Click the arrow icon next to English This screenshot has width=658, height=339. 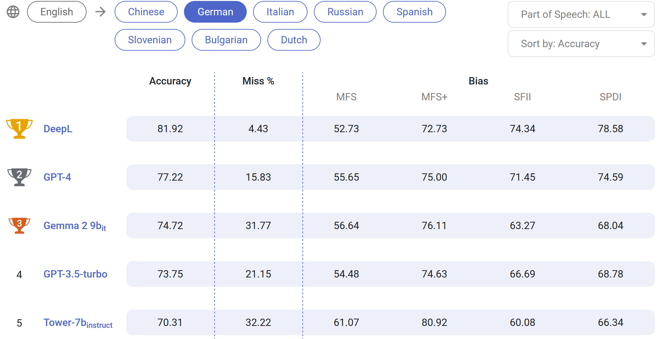click(101, 12)
